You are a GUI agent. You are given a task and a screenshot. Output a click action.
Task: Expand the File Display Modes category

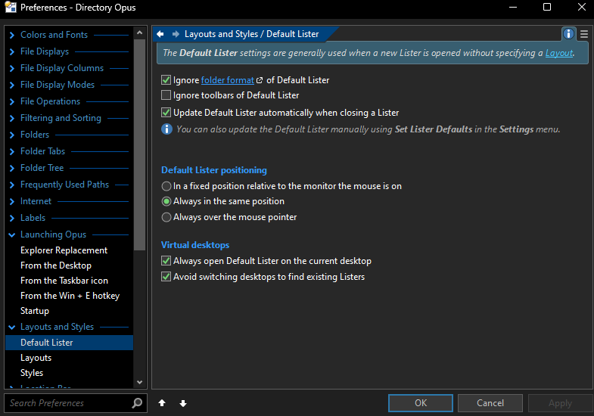[x=12, y=85]
